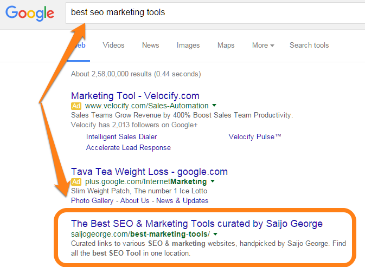Open the Tava Tea Weight Loss ad title
The image size is (365, 267).
click(x=149, y=172)
